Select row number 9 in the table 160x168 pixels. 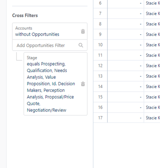pos(100,34)
